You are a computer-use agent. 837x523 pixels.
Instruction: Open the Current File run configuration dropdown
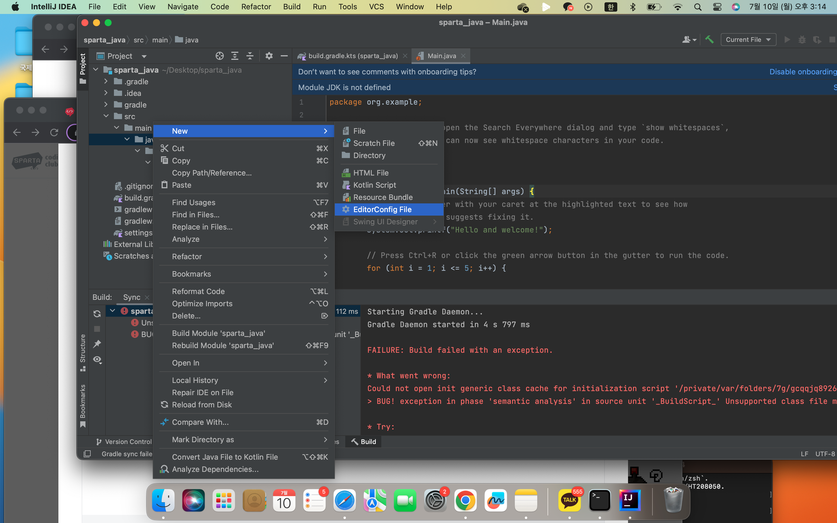[748, 40]
